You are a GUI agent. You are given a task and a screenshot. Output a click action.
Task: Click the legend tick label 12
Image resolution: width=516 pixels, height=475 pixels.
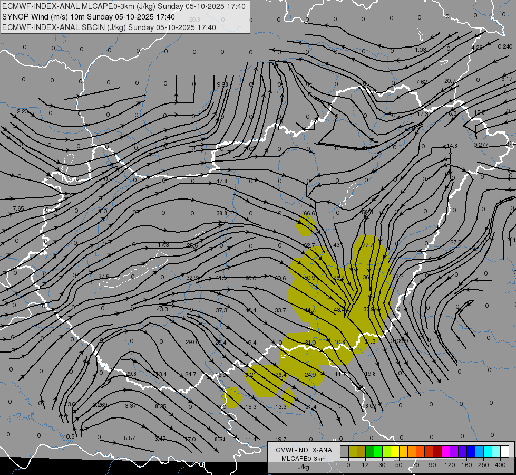(365, 465)
